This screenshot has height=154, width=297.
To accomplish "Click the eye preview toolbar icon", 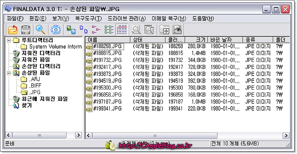I will (x=177, y=30).
